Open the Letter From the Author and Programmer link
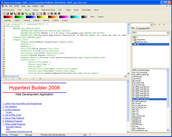Image resolution: width=172 pixels, height=137 pixels. [x=22, y=104]
